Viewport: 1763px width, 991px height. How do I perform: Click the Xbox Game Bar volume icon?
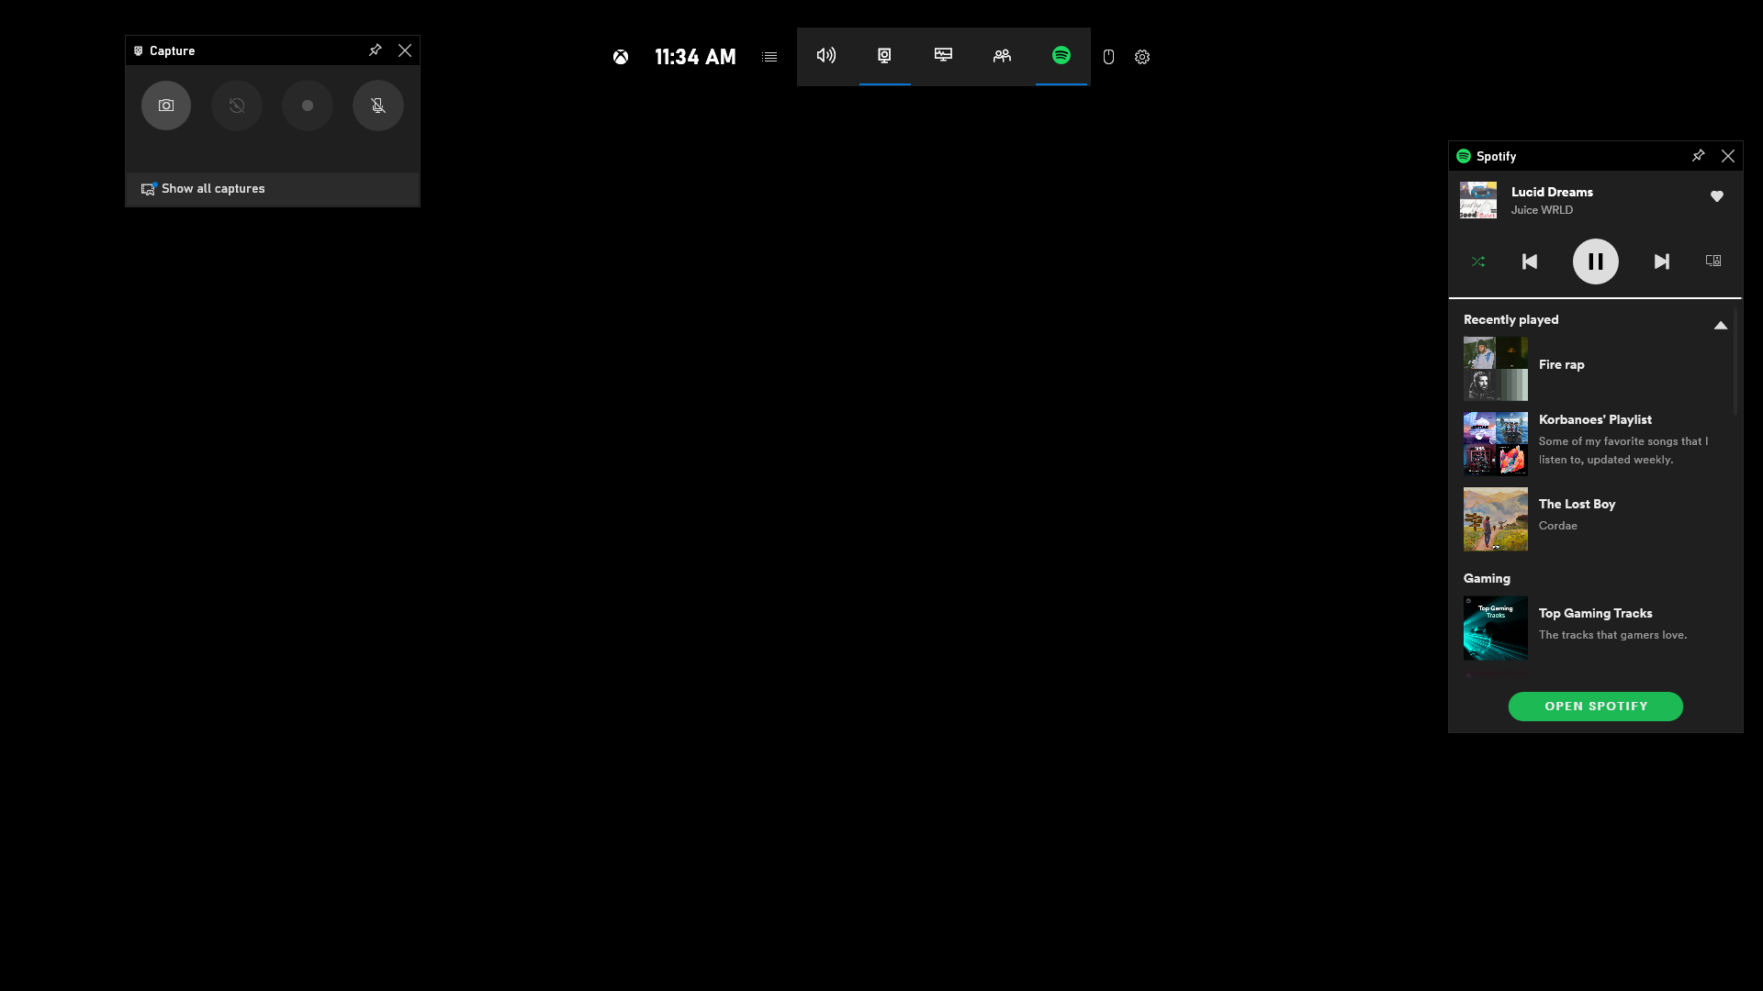click(825, 56)
